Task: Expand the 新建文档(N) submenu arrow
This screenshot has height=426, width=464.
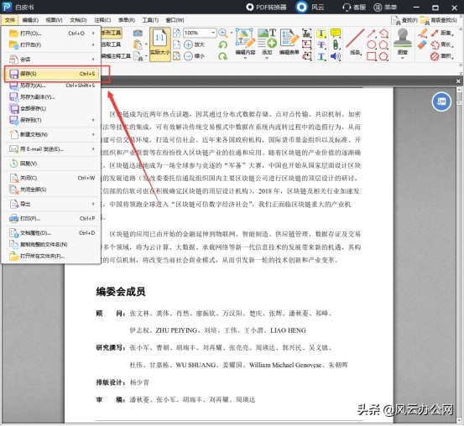Action: point(93,134)
